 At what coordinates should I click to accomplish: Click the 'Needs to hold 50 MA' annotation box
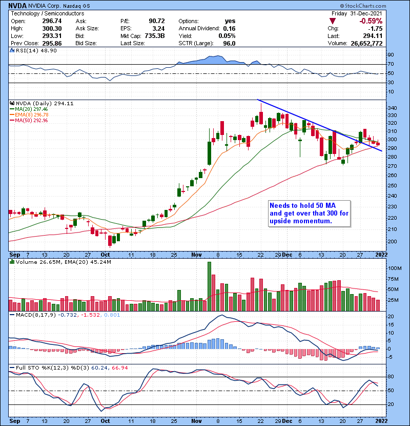pos(309,214)
